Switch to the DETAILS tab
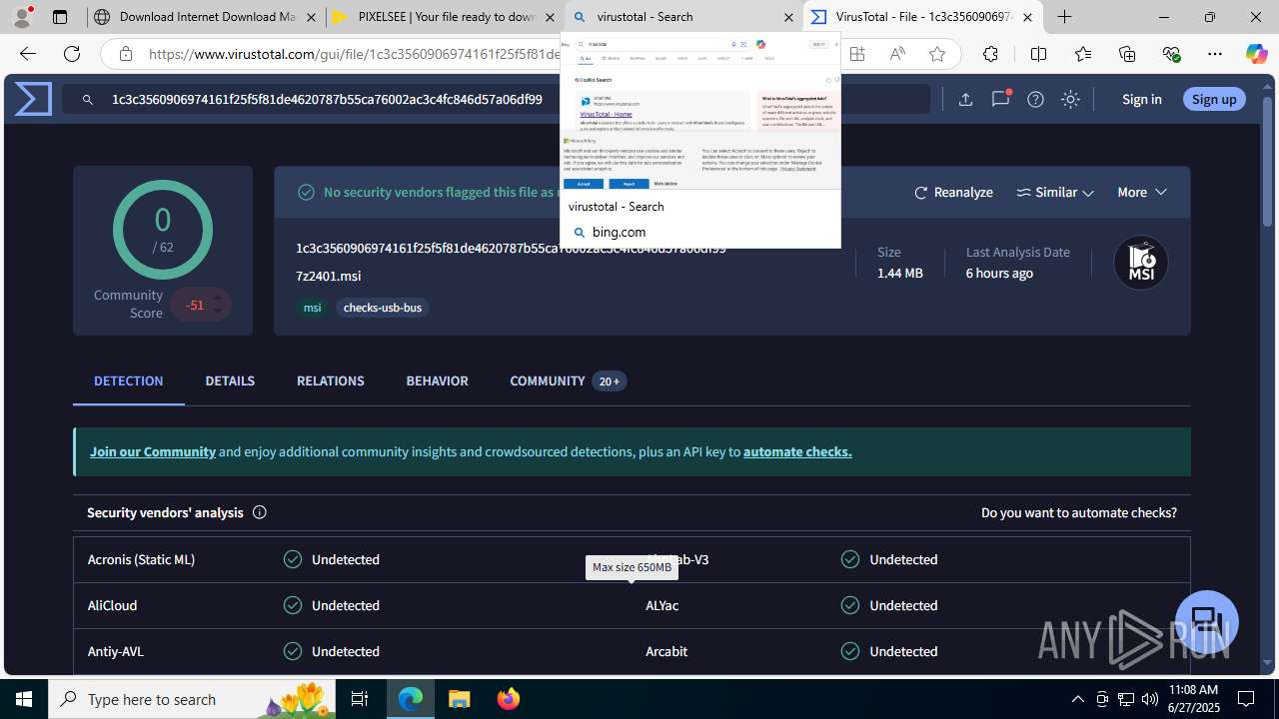The width and height of the screenshot is (1279, 719). coord(230,380)
